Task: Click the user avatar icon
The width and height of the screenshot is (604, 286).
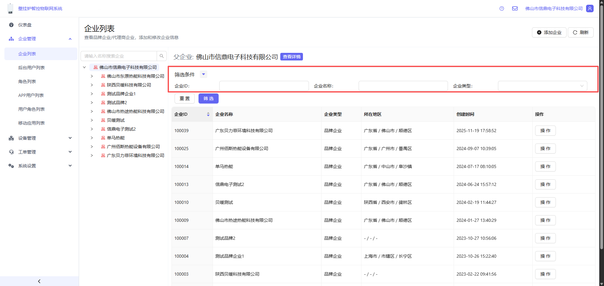Action: [590, 8]
